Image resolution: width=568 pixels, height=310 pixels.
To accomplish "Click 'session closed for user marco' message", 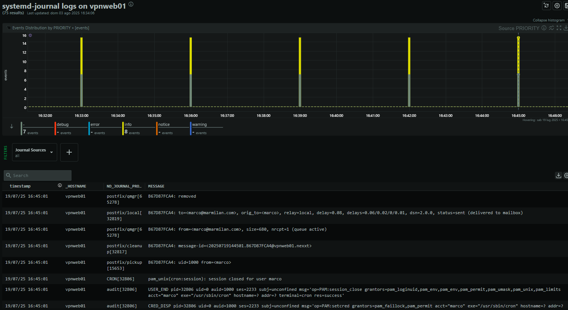I will (x=215, y=279).
